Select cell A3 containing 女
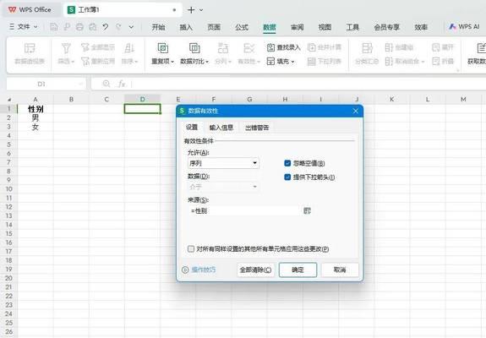486x338 pixels. click(x=35, y=127)
